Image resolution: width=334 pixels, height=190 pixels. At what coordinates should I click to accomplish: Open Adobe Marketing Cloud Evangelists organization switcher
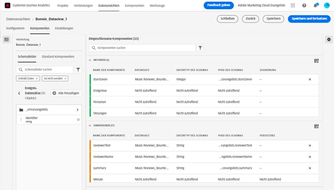(261, 5)
